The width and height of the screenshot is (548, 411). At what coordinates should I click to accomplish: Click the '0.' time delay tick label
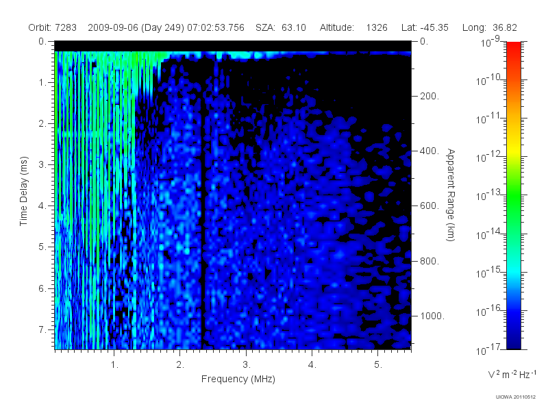pyautogui.click(x=42, y=42)
